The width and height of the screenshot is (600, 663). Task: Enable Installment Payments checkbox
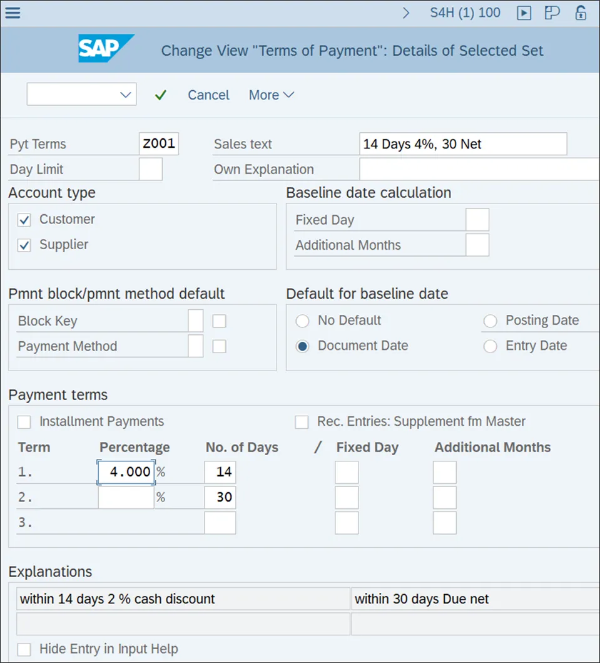[24, 422]
